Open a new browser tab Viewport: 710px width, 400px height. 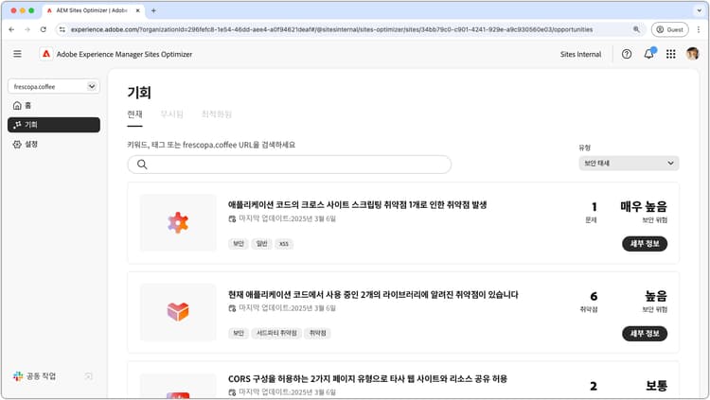coord(153,10)
